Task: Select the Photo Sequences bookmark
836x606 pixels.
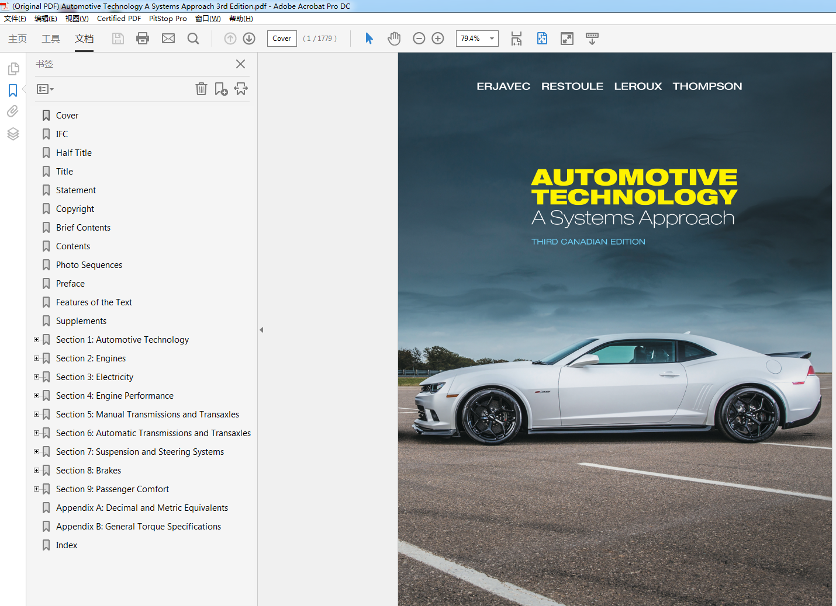Action: coord(89,265)
